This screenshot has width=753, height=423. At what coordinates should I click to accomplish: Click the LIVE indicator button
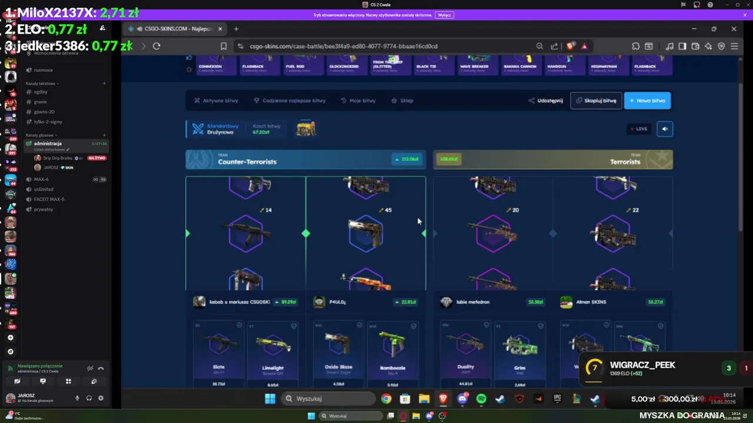[x=639, y=129]
